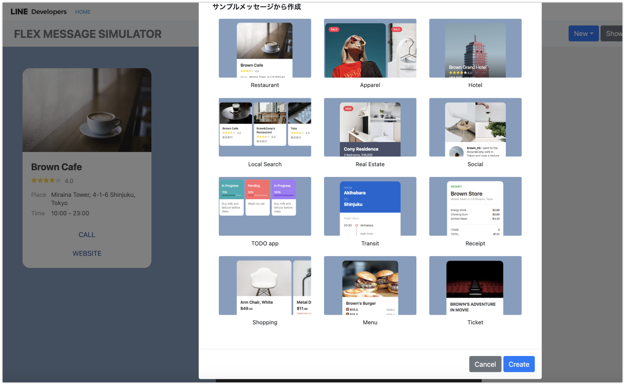Select the Social sample template
The width and height of the screenshot is (625, 385).
tap(475, 127)
